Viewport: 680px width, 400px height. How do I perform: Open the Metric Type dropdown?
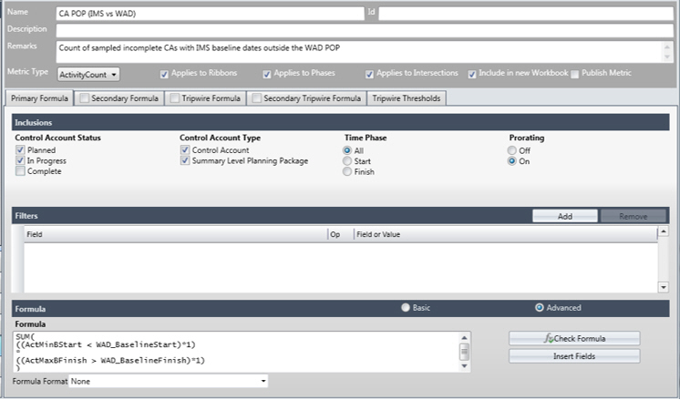88,74
